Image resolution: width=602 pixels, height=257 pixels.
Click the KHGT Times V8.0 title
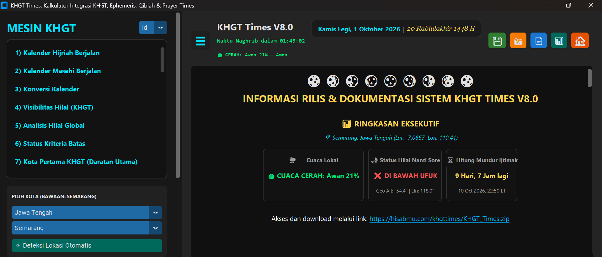tap(255, 27)
